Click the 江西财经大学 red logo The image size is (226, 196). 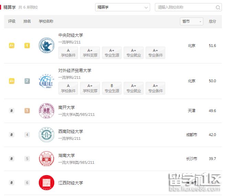point(47,183)
